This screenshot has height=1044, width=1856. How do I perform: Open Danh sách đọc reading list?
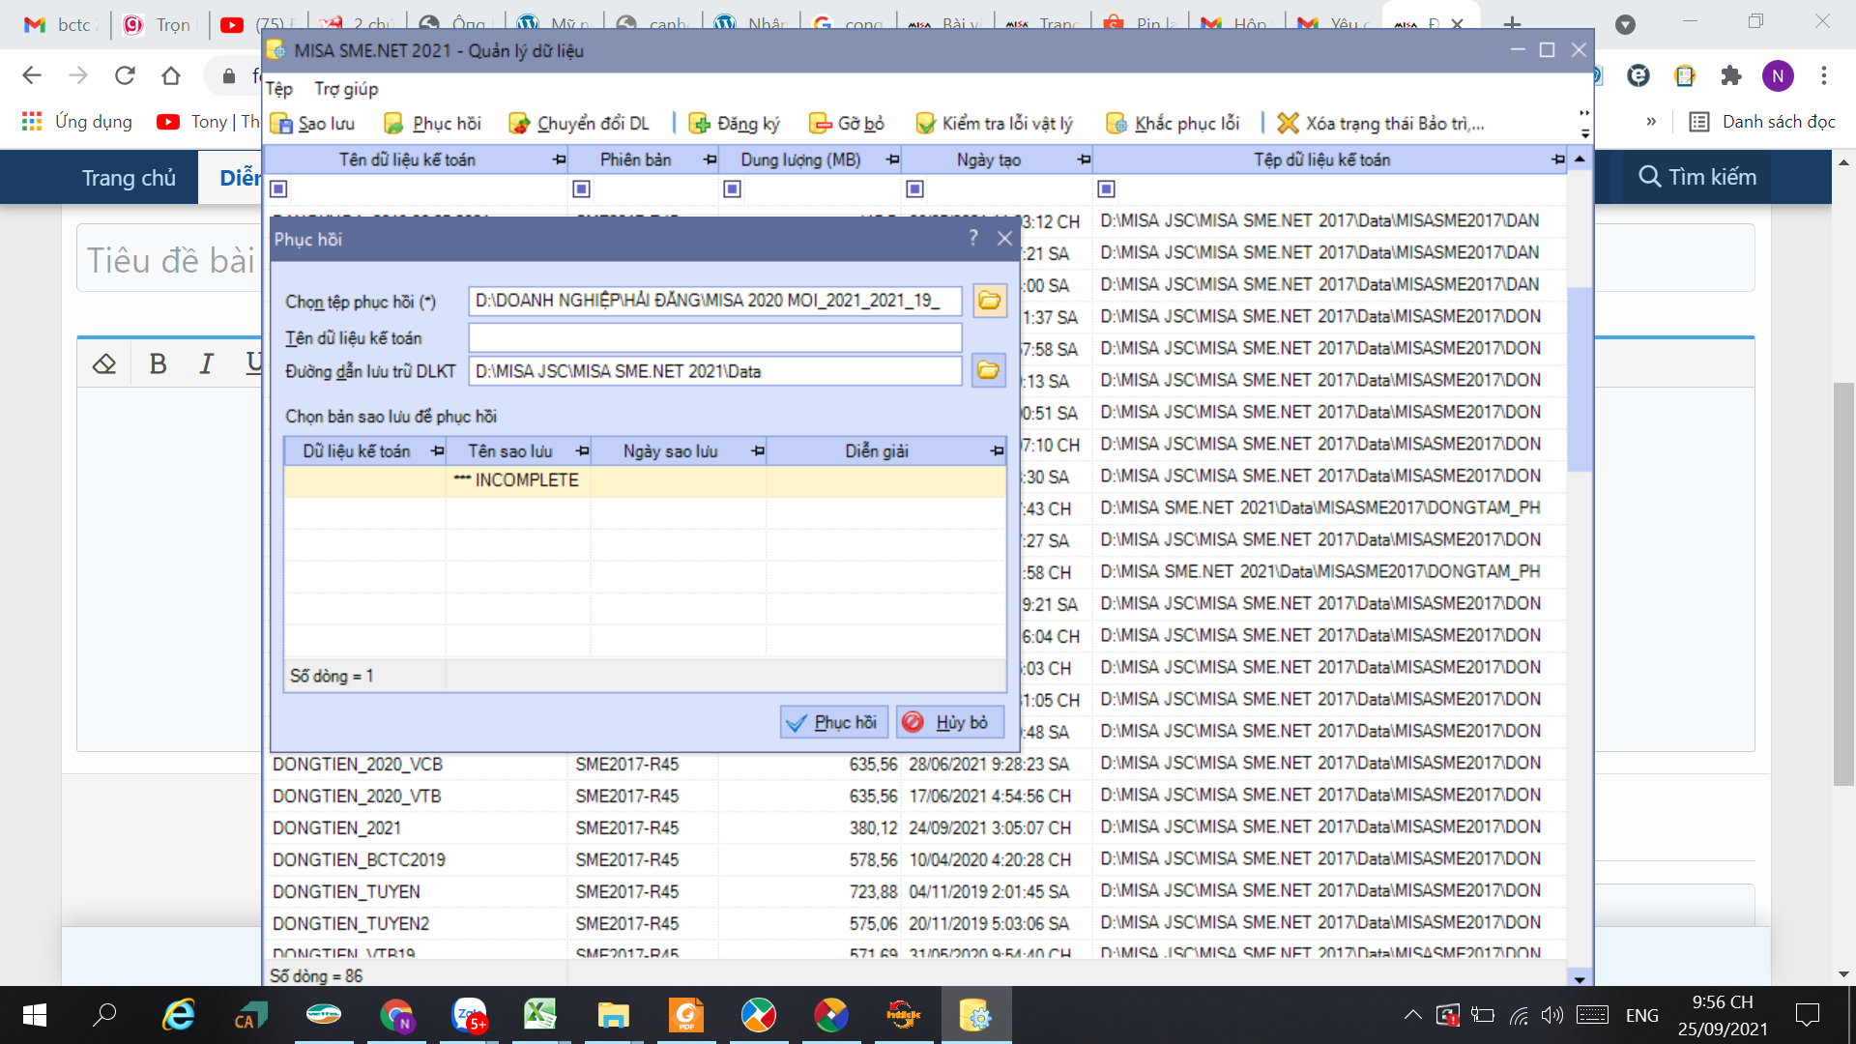(1761, 122)
